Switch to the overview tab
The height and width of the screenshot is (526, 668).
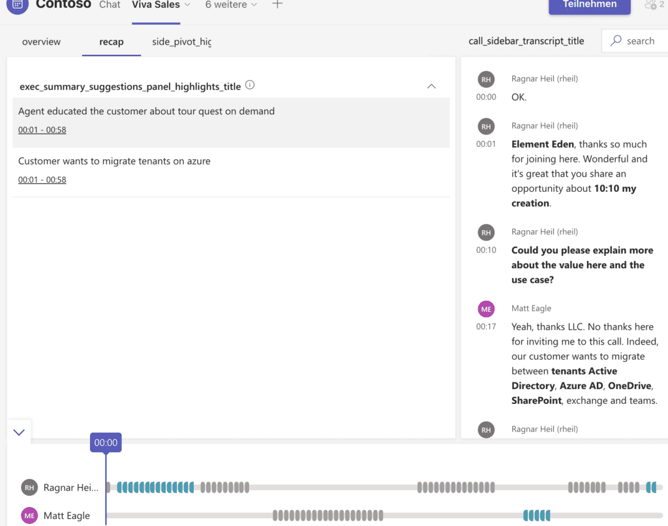(41, 42)
